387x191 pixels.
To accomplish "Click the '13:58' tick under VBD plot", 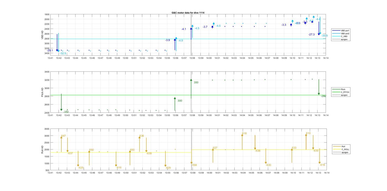I will coord(192,58).
